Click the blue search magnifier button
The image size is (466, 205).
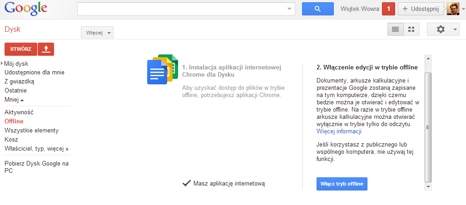(x=317, y=9)
